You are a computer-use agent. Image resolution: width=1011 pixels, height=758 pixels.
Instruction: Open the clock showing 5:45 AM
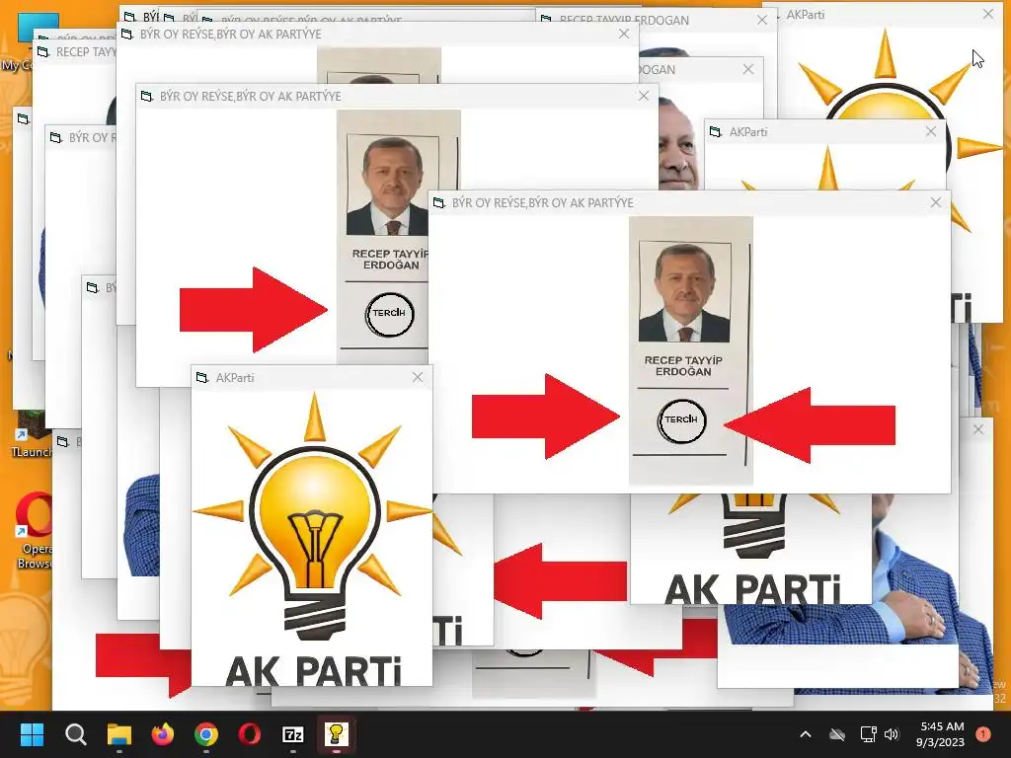[941, 734]
